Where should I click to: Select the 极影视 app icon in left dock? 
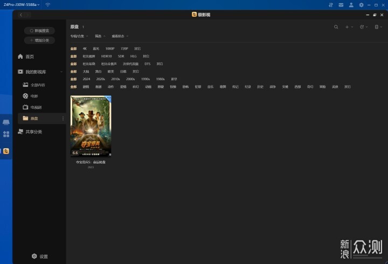(x=6, y=151)
